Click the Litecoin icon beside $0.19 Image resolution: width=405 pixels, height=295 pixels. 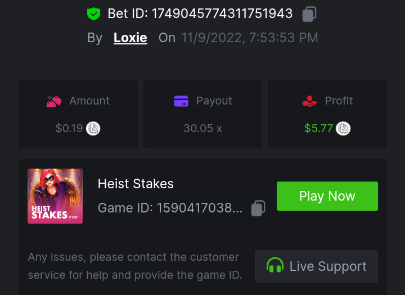(x=93, y=129)
